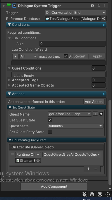The image size is (112, 200).
Task: Click object picker for Reference Database
Action: click(x=104, y=19)
